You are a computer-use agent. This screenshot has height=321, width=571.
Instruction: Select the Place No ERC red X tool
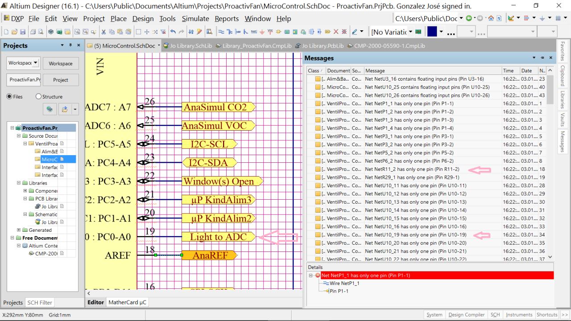[x=335, y=32]
